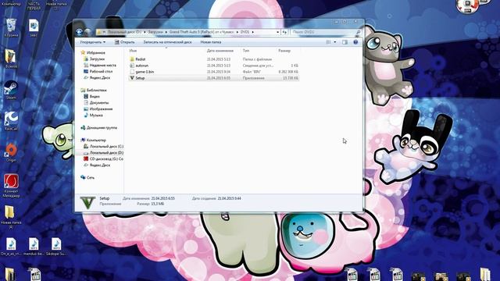Open CD-дисковод (G:) in sidebar
This screenshot has width=500, height=281.
[103, 158]
